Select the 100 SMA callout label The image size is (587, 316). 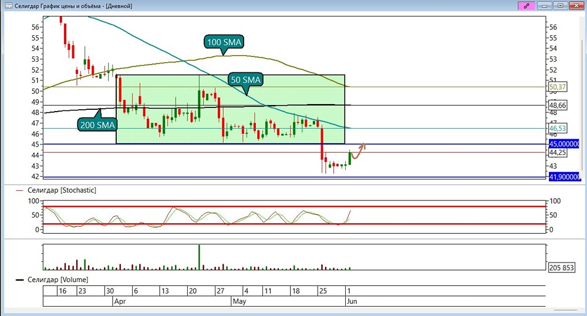pos(224,42)
